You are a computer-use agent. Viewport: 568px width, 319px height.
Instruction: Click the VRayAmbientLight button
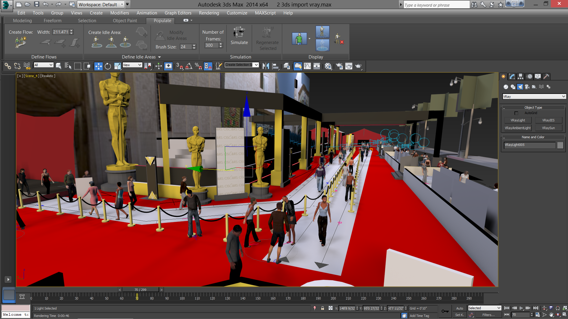(518, 128)
